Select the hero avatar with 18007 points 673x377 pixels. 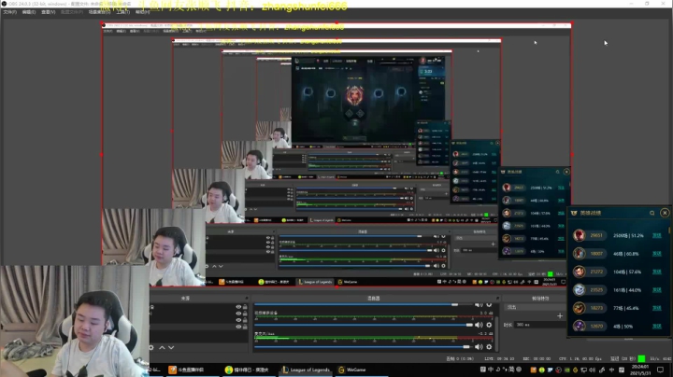(579, 254)
